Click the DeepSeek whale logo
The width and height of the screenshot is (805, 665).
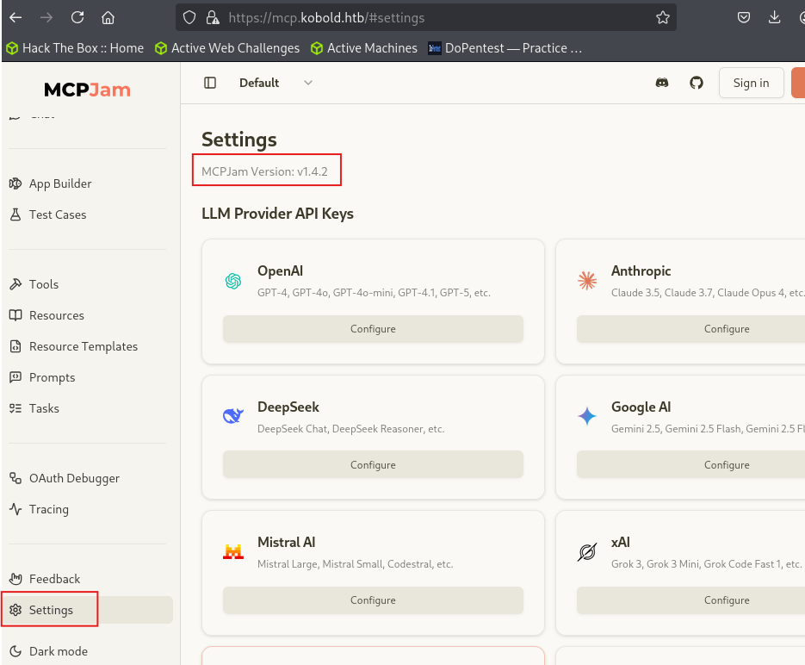(233, 416)
